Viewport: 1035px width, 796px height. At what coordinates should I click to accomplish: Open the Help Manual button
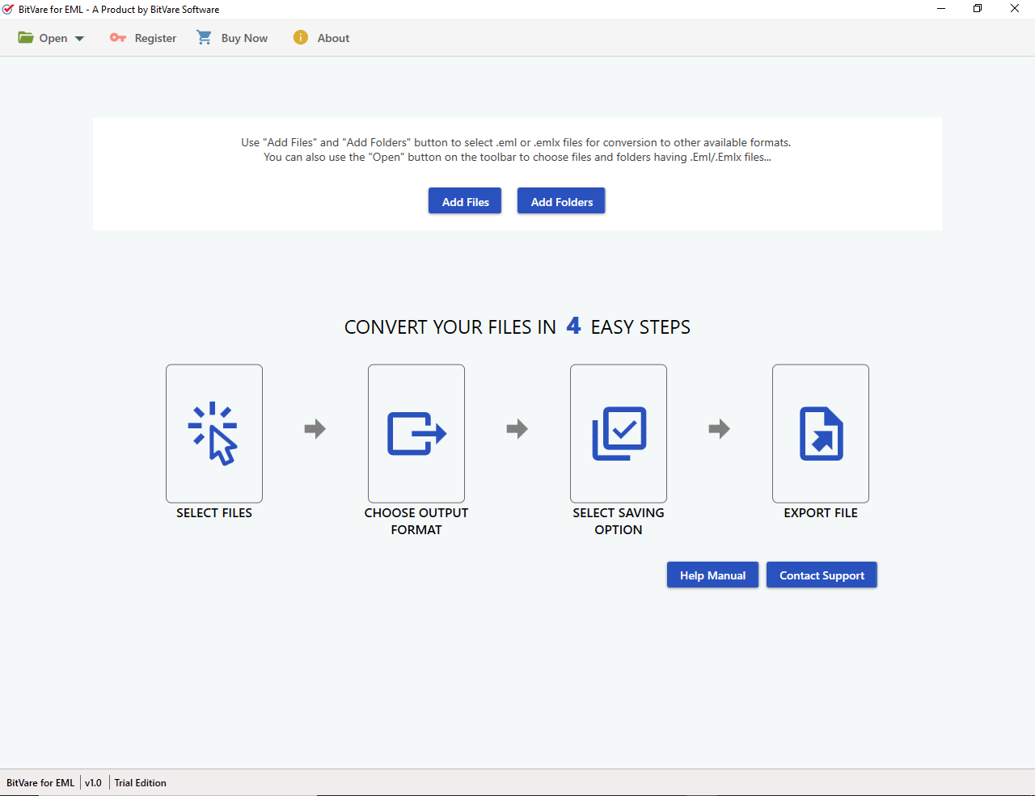coord(712,575)
